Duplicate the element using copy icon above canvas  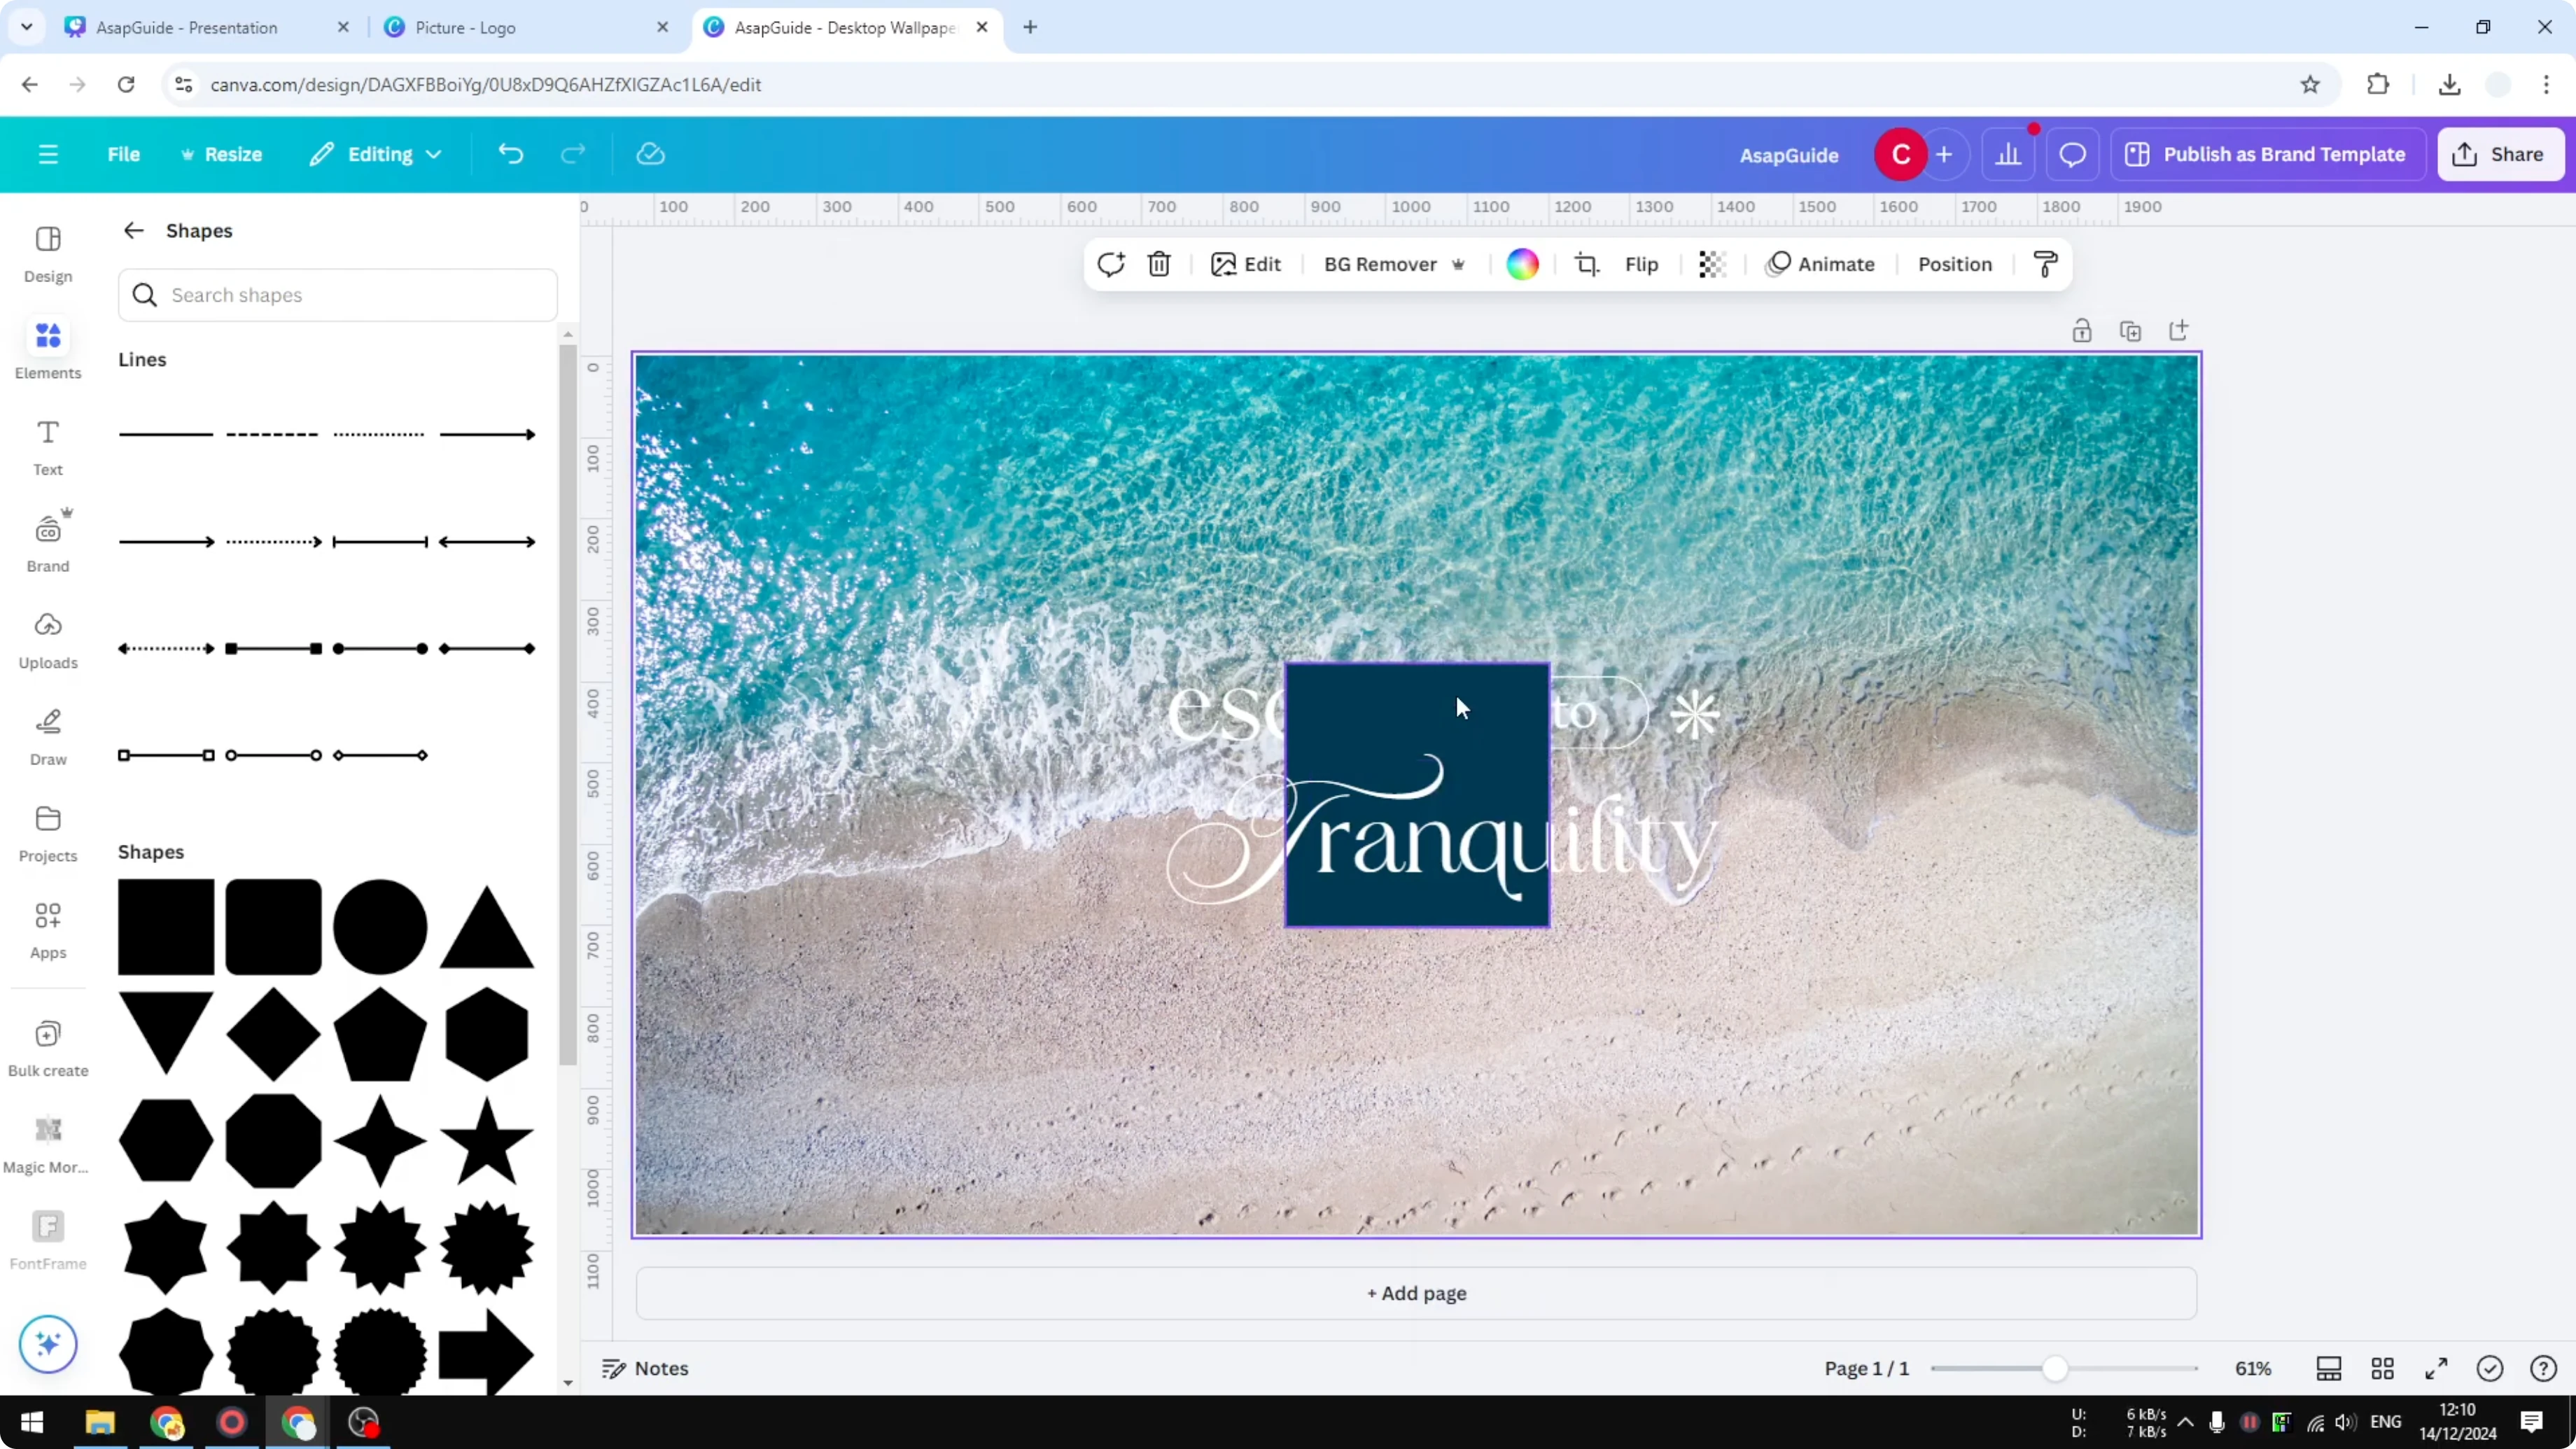click(x=2130, y=330)
